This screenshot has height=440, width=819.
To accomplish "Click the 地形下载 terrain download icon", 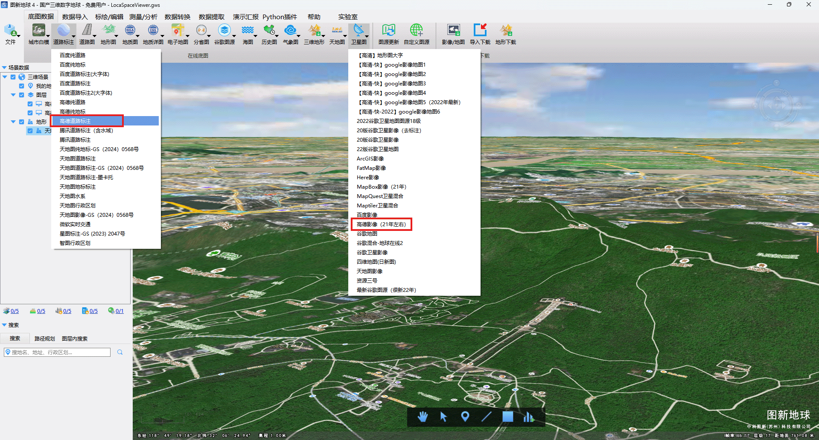I will click(506, 30).
